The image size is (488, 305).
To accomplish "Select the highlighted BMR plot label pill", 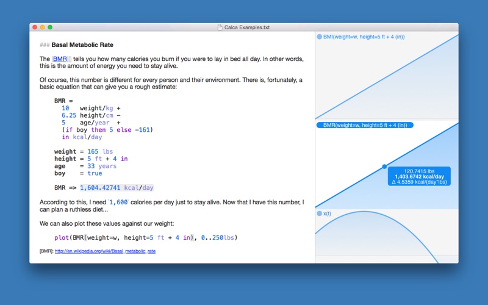I will tap(365, 125).
